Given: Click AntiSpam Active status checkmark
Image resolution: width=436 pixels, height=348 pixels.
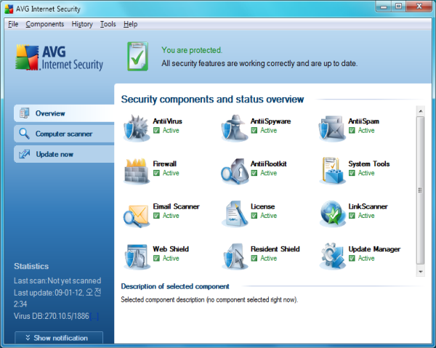Looking at the screenshot, I should pyautogui.click(x=352, y=130).
